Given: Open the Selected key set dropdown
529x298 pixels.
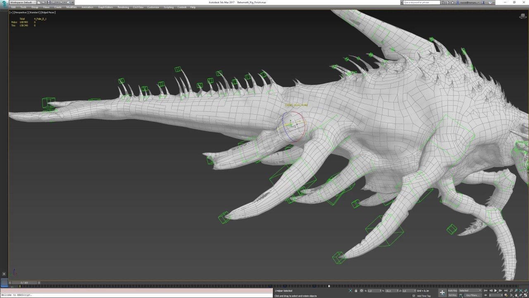Looking at the screenshot, I should tap(470, 291).
